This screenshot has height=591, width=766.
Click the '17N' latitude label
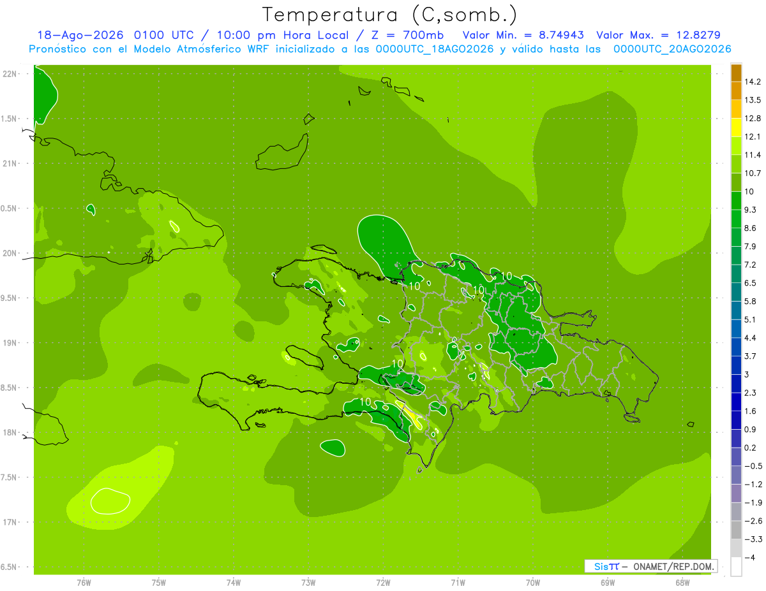[10, 522]
